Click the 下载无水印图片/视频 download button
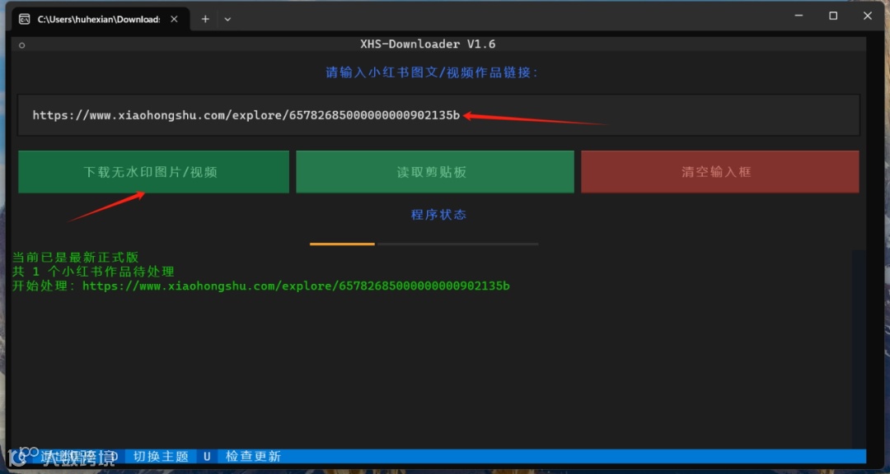This screenshot has width=890, height=474. [x=153, y=172]
